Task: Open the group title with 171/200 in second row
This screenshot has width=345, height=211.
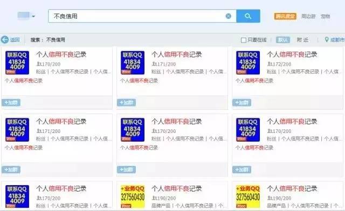Action: tap(61, 122)
